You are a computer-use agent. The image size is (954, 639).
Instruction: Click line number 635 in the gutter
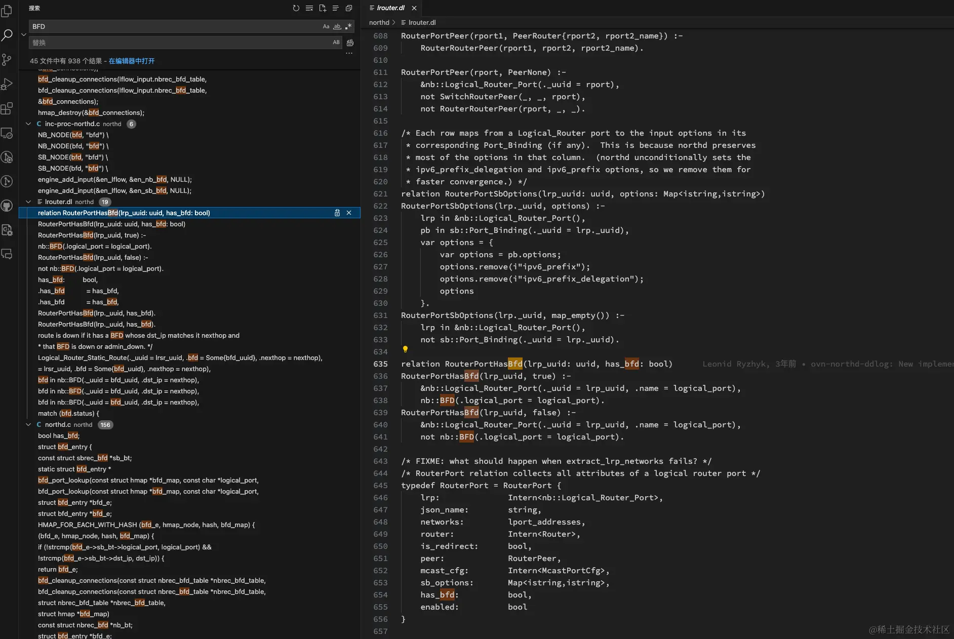(380, 364)
